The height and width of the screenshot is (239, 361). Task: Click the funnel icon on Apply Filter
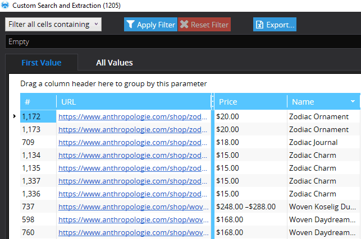(130, 25)
